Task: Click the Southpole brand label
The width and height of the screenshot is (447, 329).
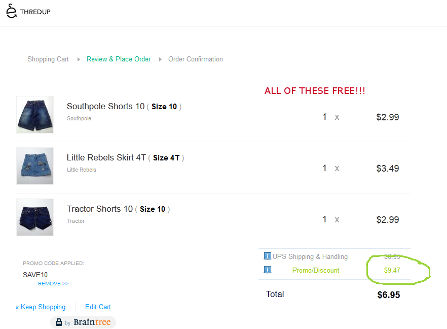Action: coord(79,118)
